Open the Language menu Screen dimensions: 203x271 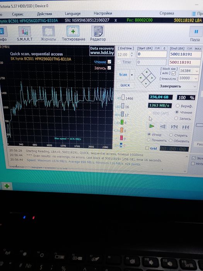73,14
